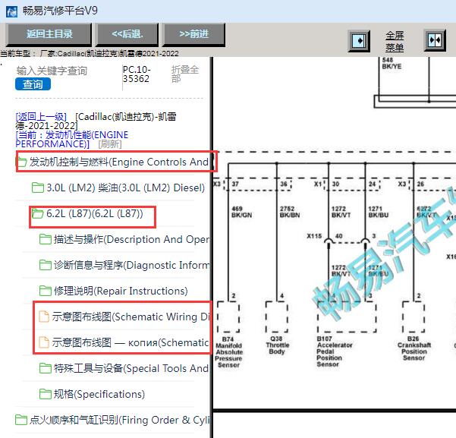Open 示意图布线图 Schematic Wiring Diagrams document
Image resolution: width=456 pixels, height=438 pixels.
pyautogui.click(x=131, y=317)
